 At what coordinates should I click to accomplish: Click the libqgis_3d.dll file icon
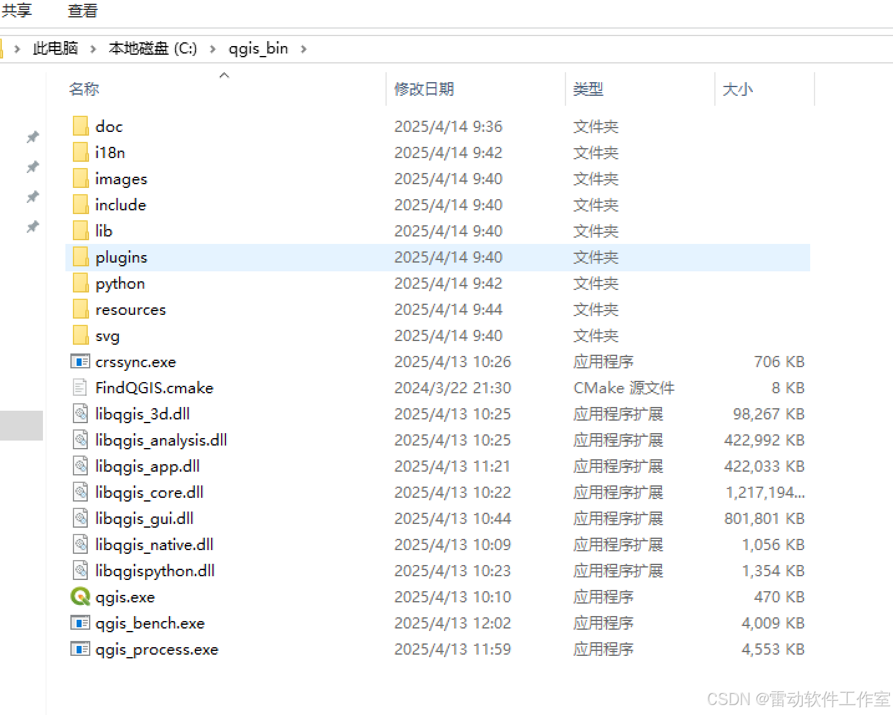pos(80,413)
